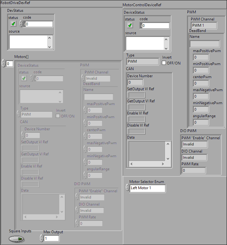Screen dimensions: 227x245
Task: Open the DIO Channel Invalid selector in MotorControlDeviceRef
Action: point(194,158)
